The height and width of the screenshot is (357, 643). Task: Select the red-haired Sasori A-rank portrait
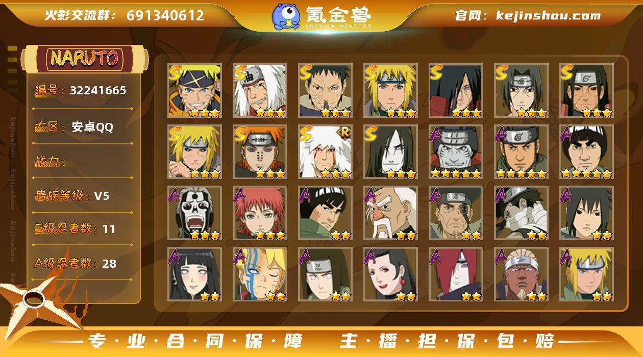pyautogui.click(x=260, y=213)
